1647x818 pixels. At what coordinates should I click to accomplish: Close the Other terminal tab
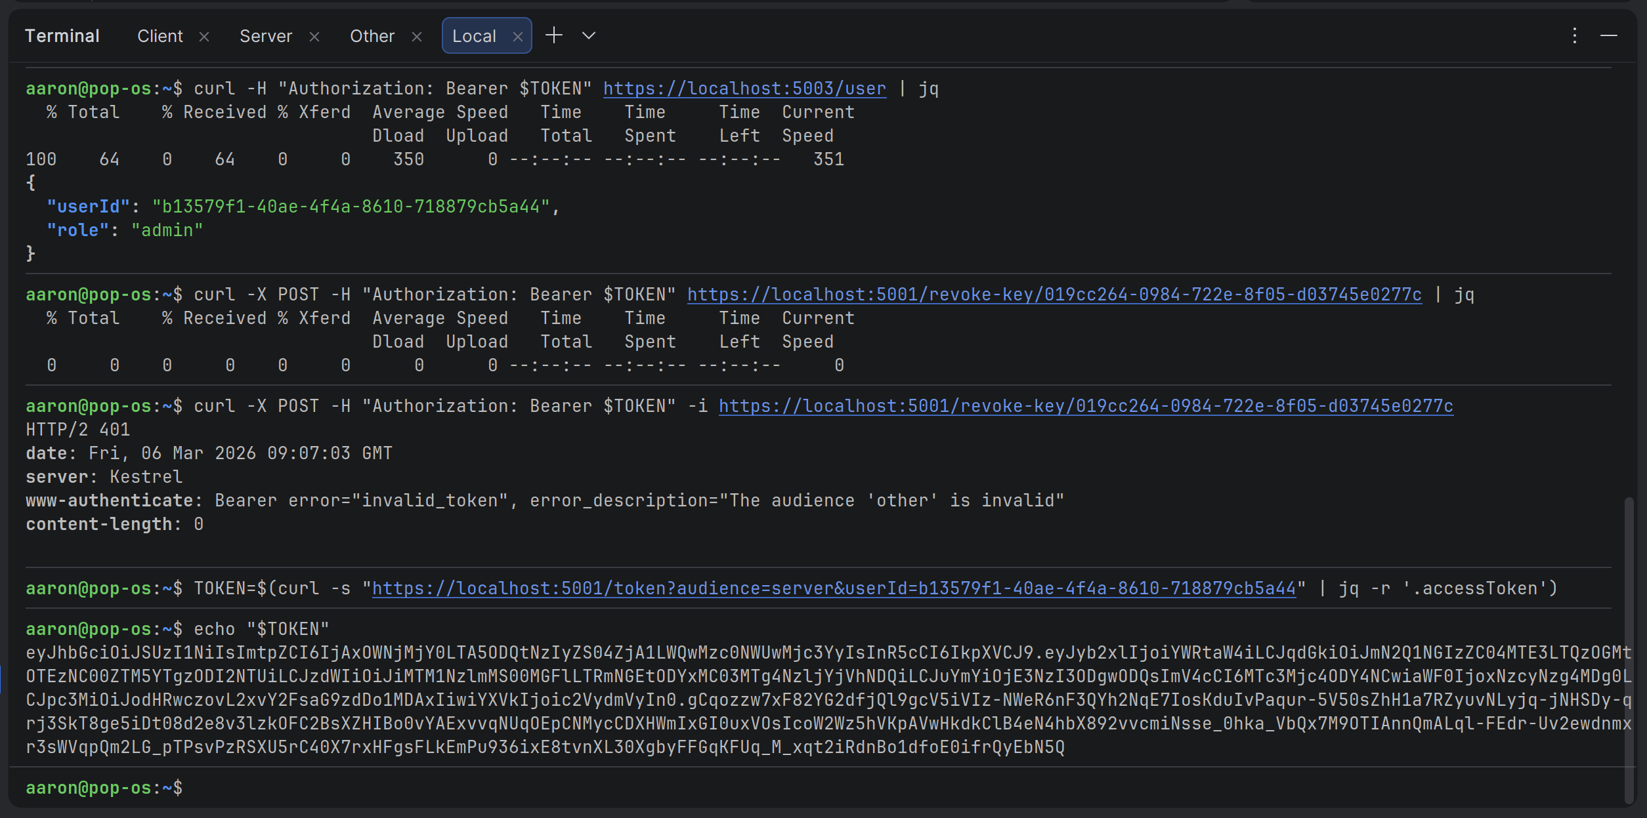pyautogui.click(x=417, y=37)
